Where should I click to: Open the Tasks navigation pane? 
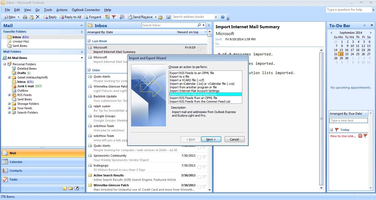point(43,179)
